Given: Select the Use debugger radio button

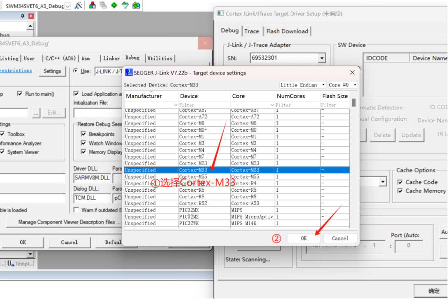Looking at the screenshot, I should (x=75, y=71).
